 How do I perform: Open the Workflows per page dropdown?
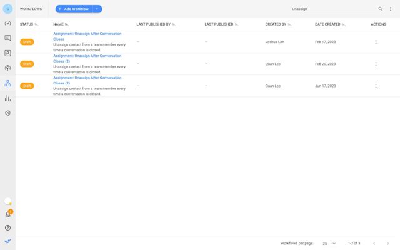click(x=329, y=243)
